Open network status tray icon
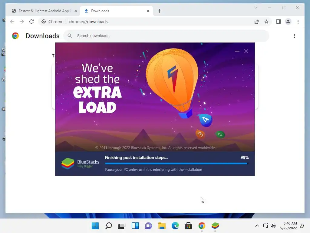Screen dimensions: 310x233 pos(265,226)
